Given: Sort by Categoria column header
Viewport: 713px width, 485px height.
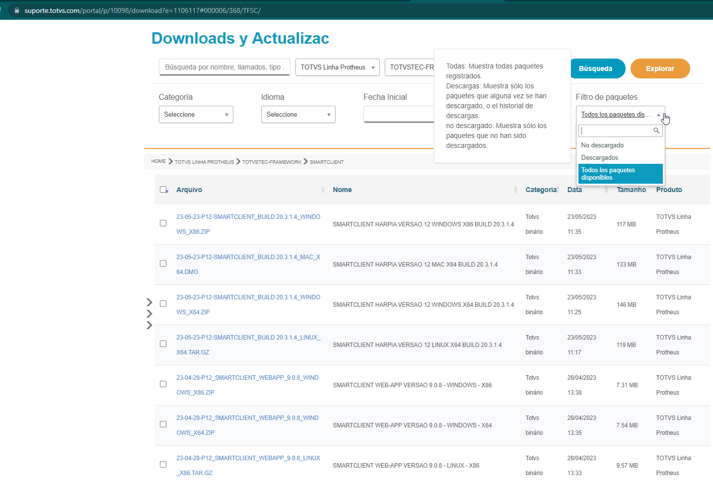Looking at the screenshot, I should point(541,190).
